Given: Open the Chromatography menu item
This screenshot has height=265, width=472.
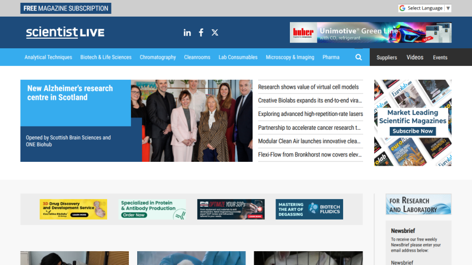Looking at the screenshot, I should [x=158, y=57].
